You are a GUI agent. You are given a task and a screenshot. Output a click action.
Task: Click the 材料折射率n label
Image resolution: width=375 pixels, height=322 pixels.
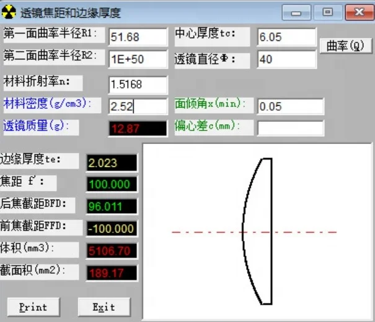tap(43, 83)
